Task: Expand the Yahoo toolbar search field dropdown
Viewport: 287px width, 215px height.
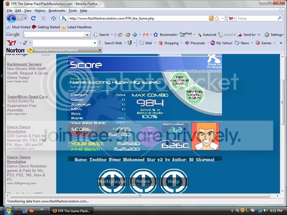Action: point(95,43)
